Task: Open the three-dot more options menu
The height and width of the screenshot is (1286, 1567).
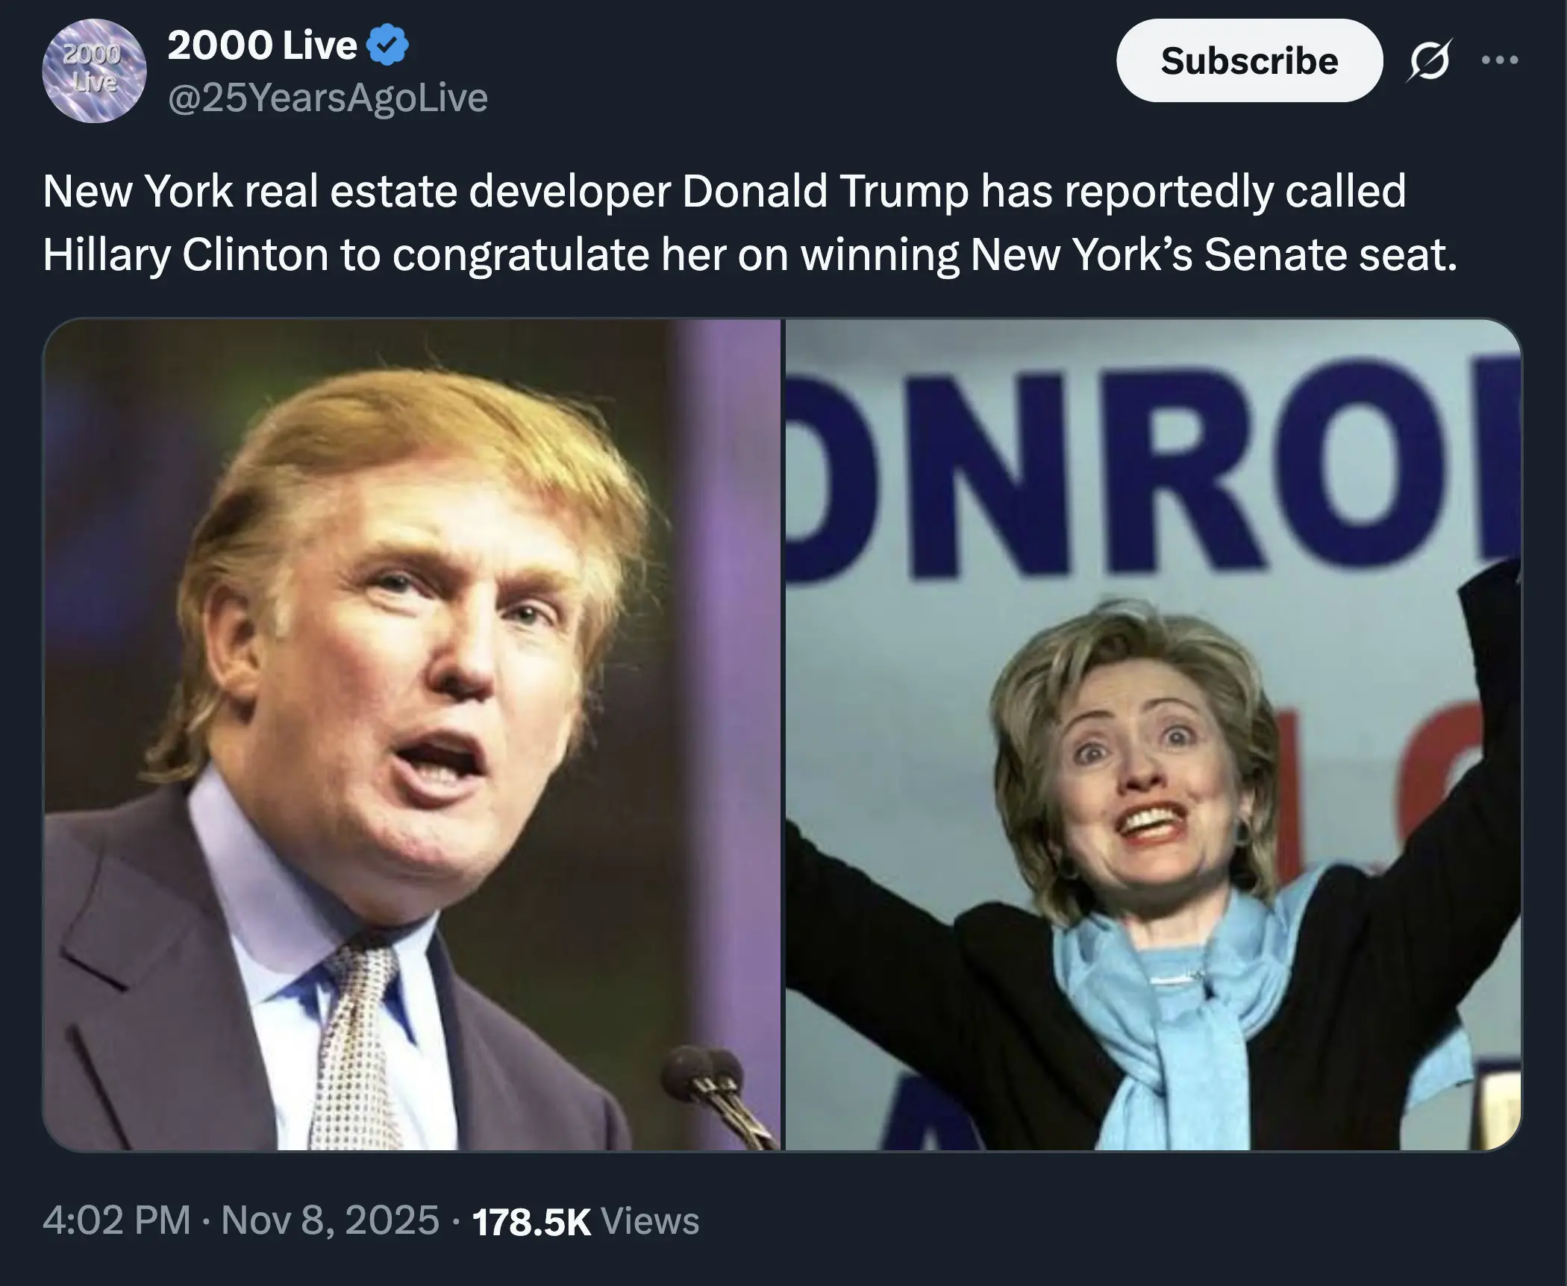Action: [x=1500, y=60]
